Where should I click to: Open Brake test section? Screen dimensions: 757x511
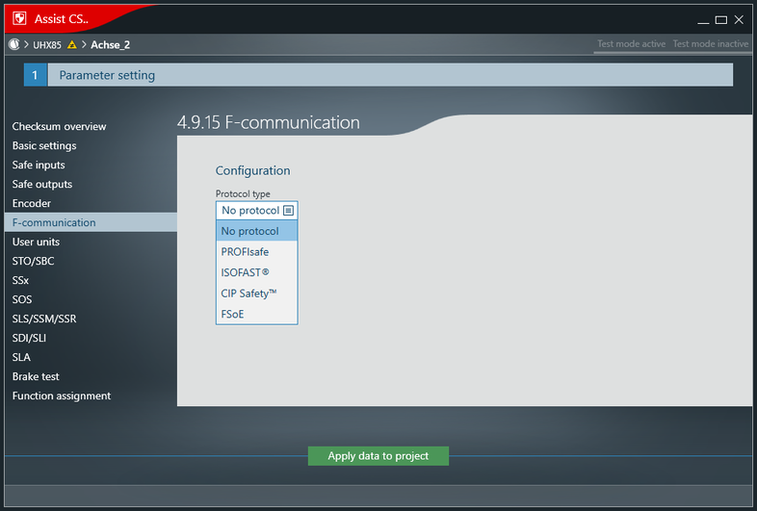(36, 376)
